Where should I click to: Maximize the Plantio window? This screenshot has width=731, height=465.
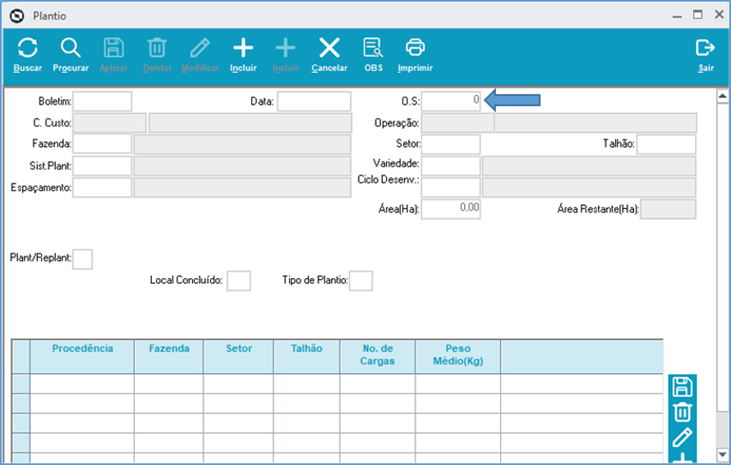click(x=698, y=15)
